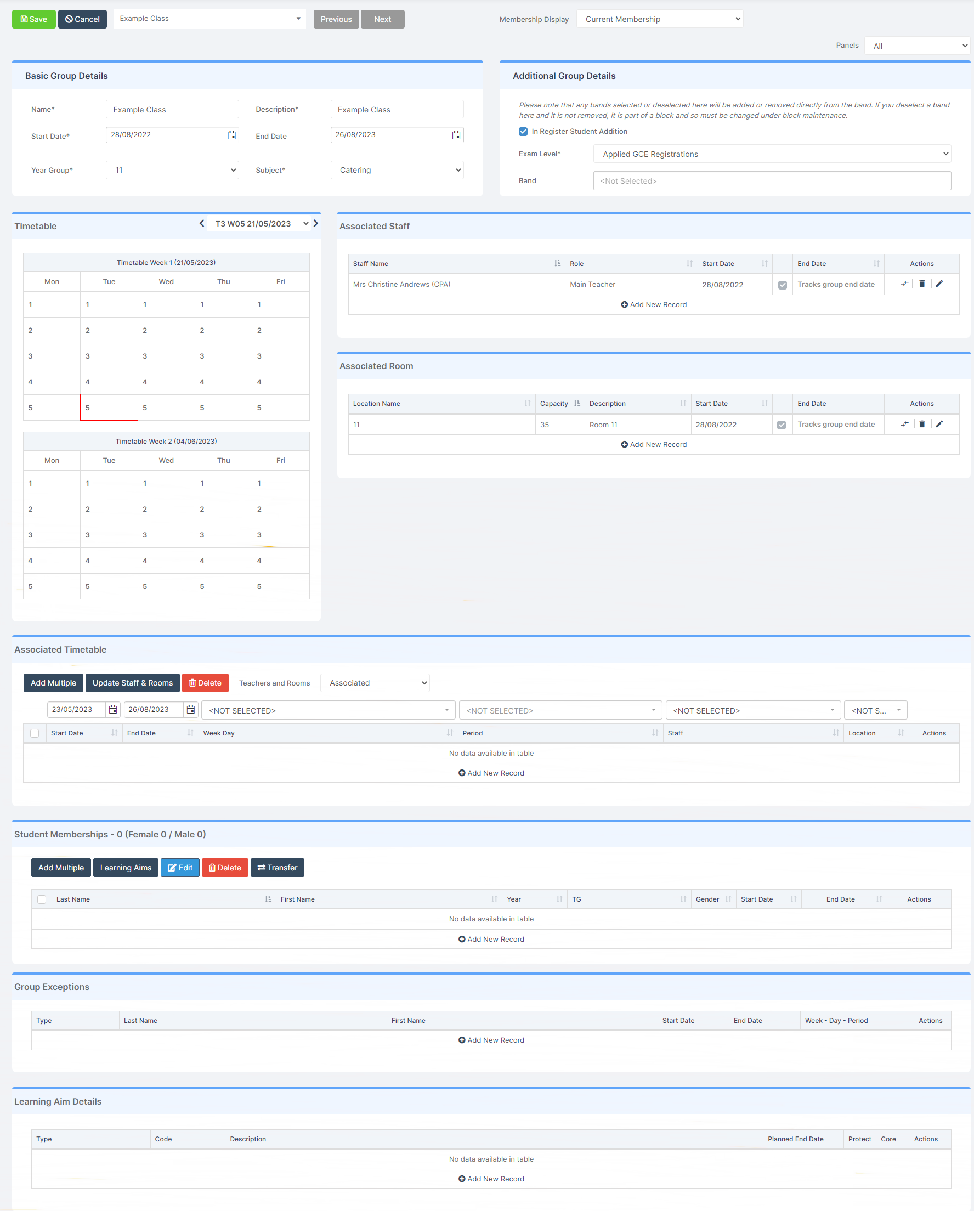Edit Mrs Christine Andrews' staff record
Viewport: 974px width, 1211px height.
point(940,284)
